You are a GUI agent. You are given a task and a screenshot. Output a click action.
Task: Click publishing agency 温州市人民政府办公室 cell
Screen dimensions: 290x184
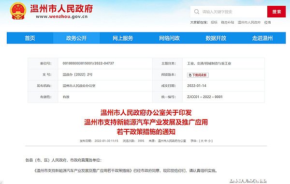(x=79, y=86)
